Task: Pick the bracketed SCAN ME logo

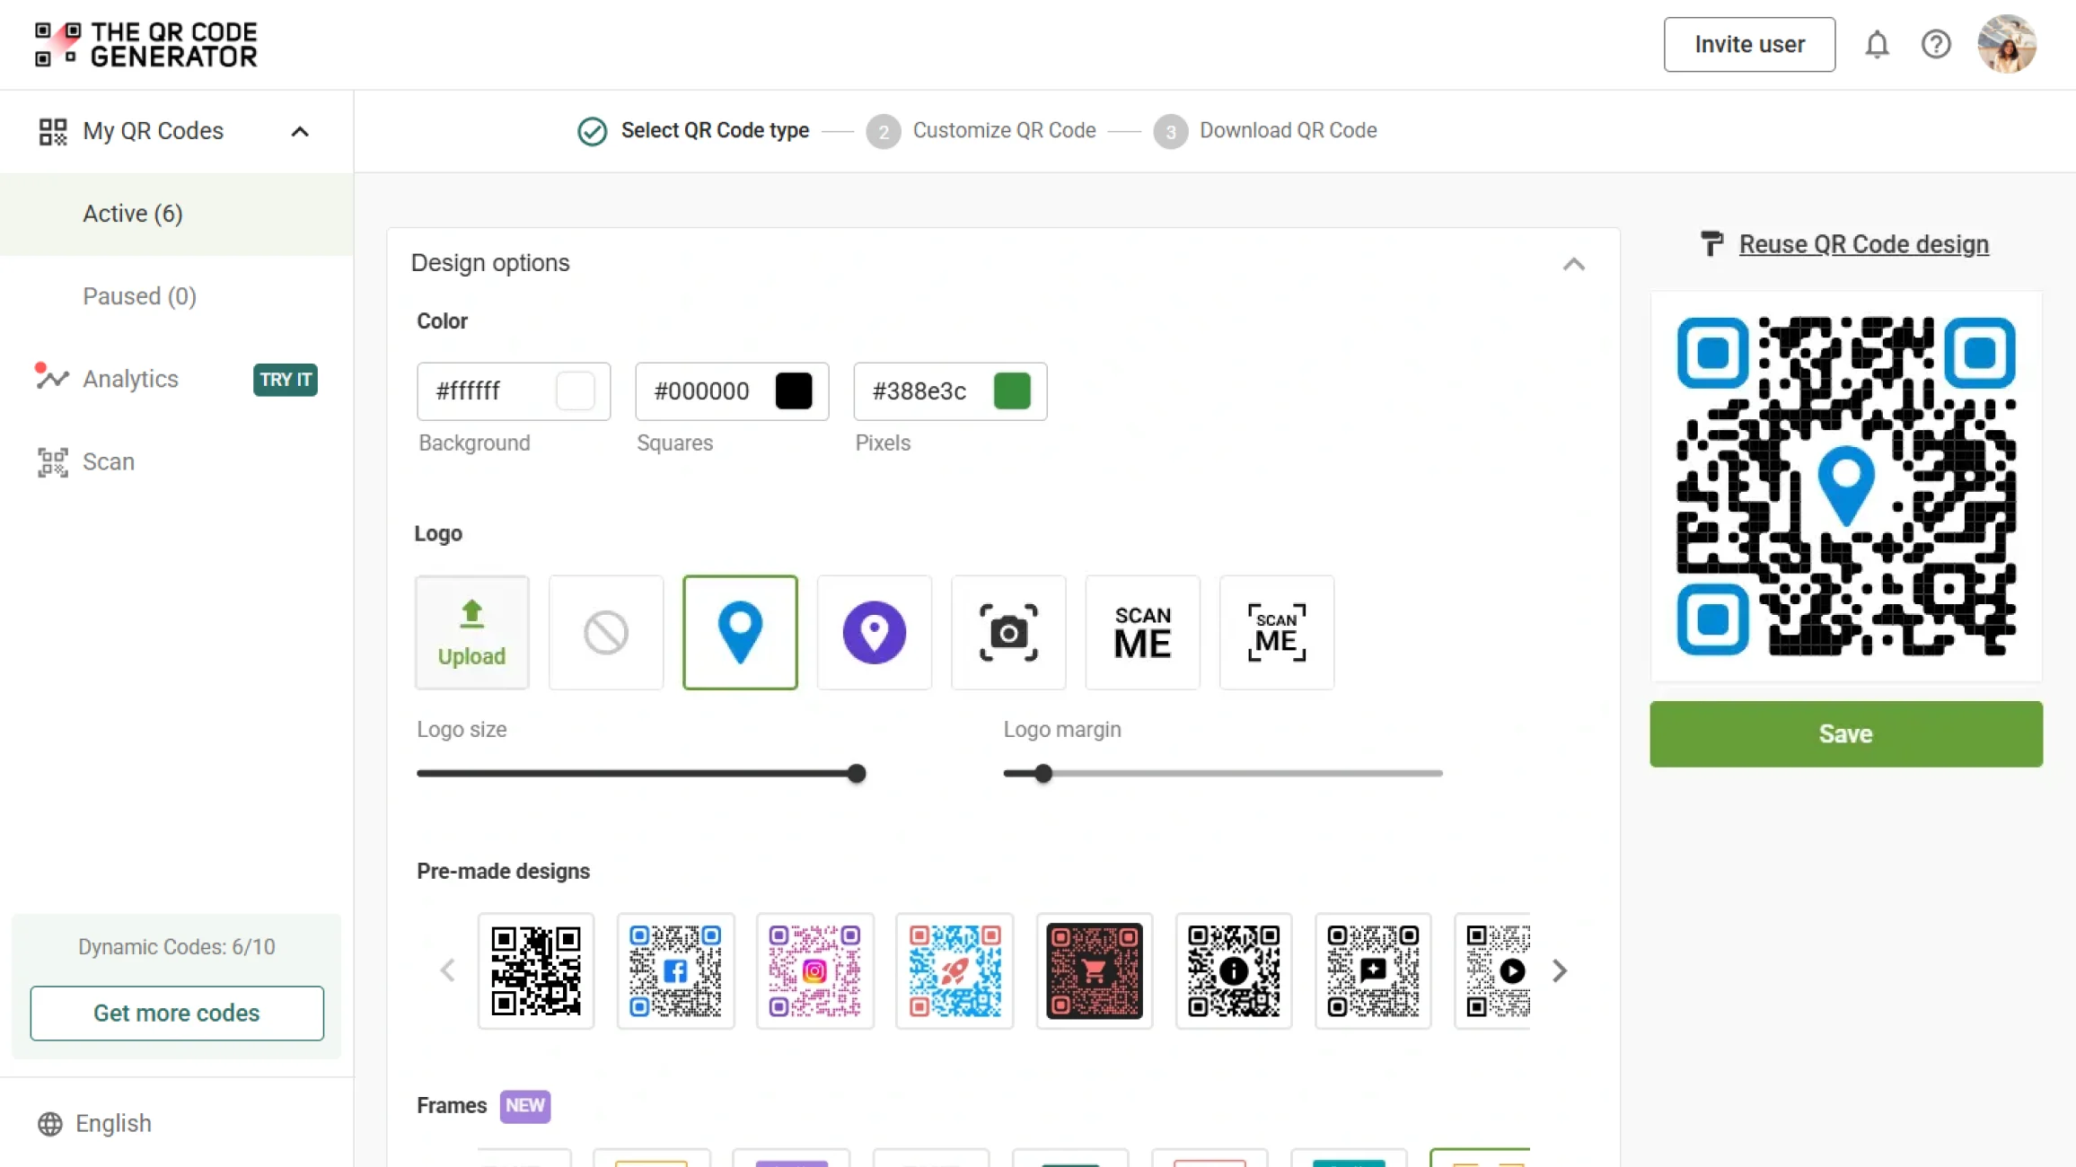Action: (1276, 632)
